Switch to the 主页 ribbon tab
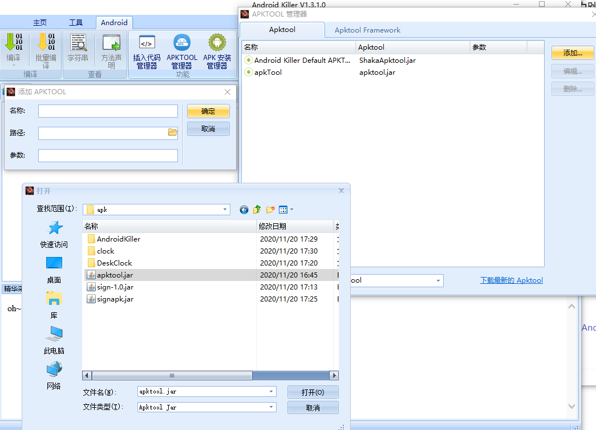The width and height of the screenshot is (596, 430). 40,22
